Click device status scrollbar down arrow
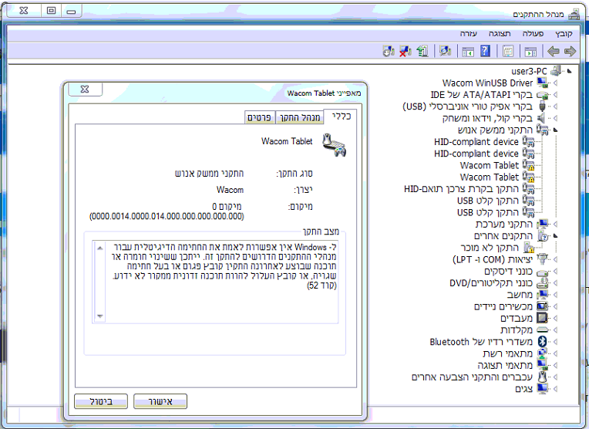This screenshot has height=429, width=589. [x=100, y=316]
